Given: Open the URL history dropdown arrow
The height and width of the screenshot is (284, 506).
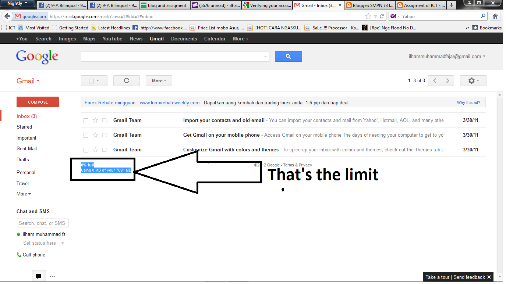Looking at the screenshot, I should pos(375,16).
